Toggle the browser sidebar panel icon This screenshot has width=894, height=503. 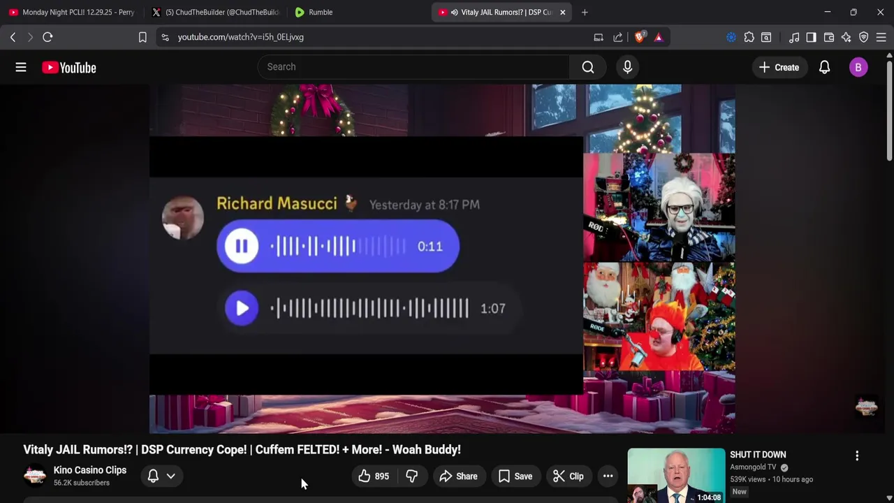(x=811, y=37)
